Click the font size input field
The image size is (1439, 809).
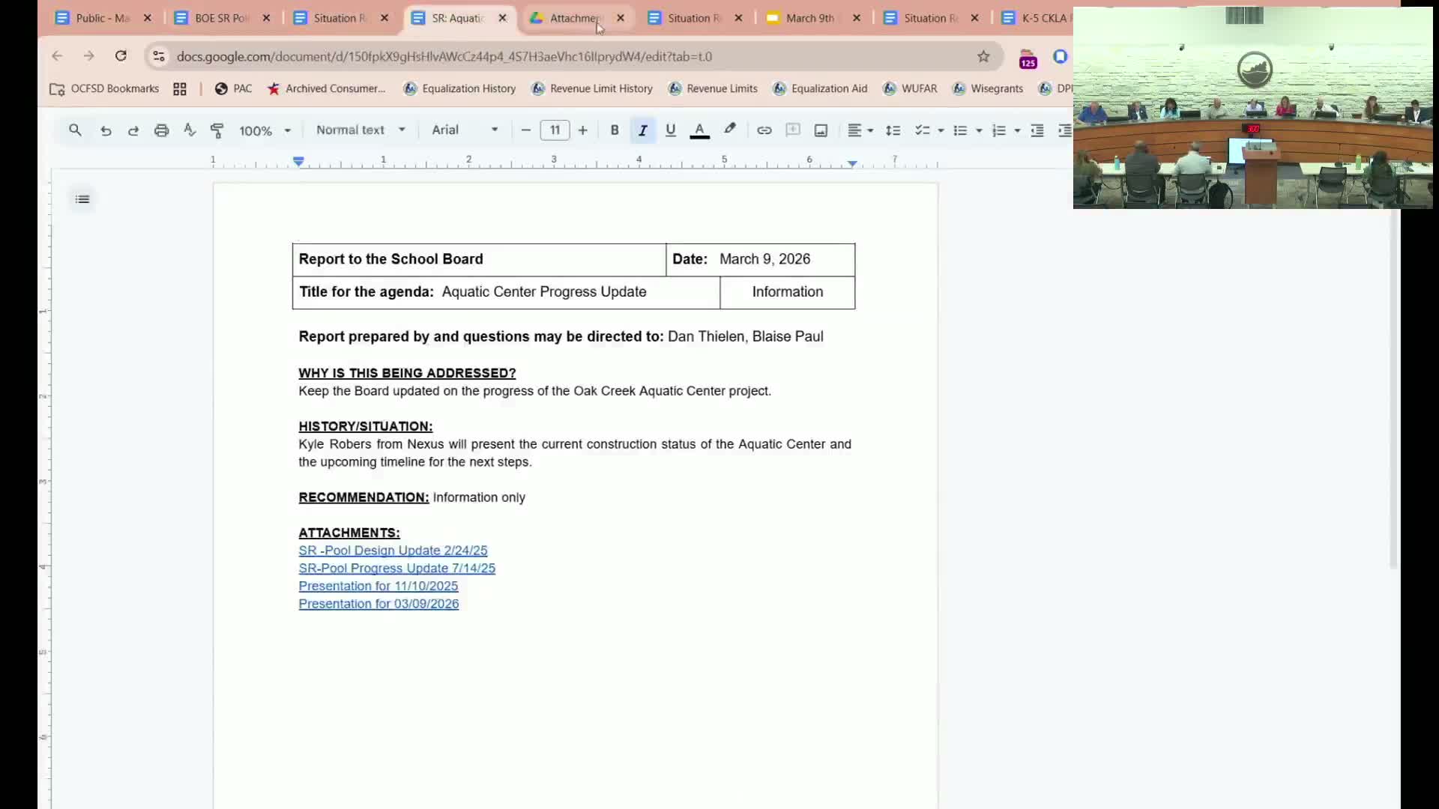(555, 130)
